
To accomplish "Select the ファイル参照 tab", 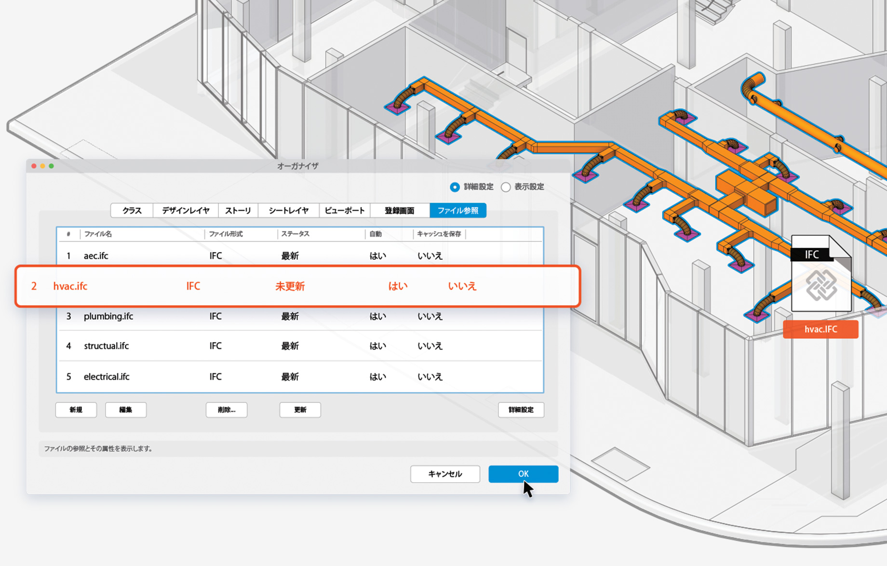I will click(458, 210).
